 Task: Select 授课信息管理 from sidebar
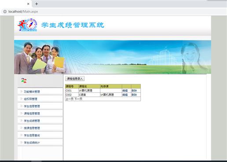32,128
